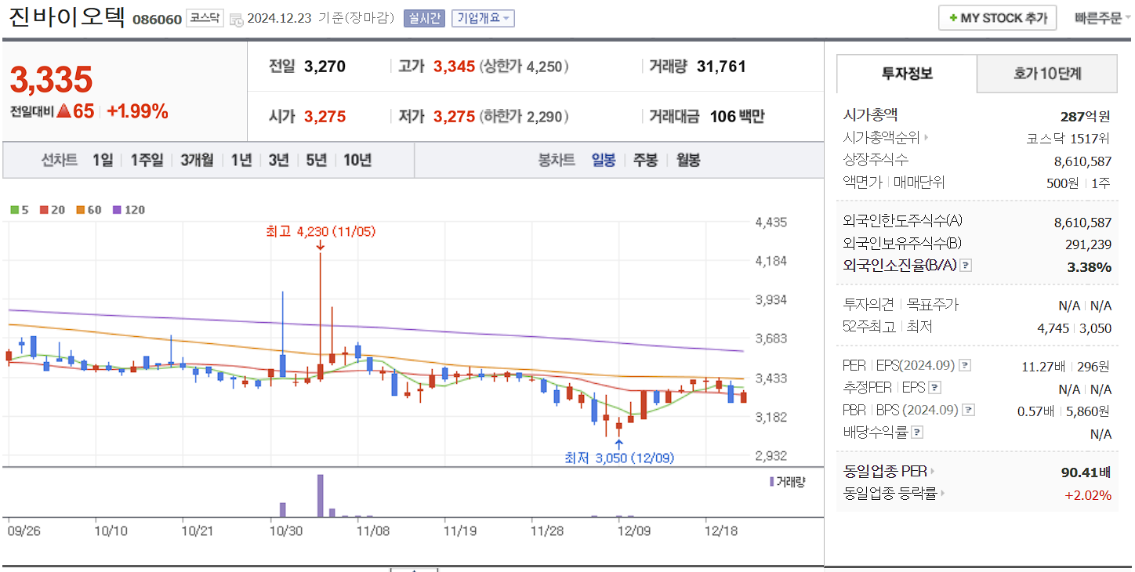Click the BPS(2024.09) question mark icon
This screenshot has width=1135, height=572.
(x=970, y=409)
